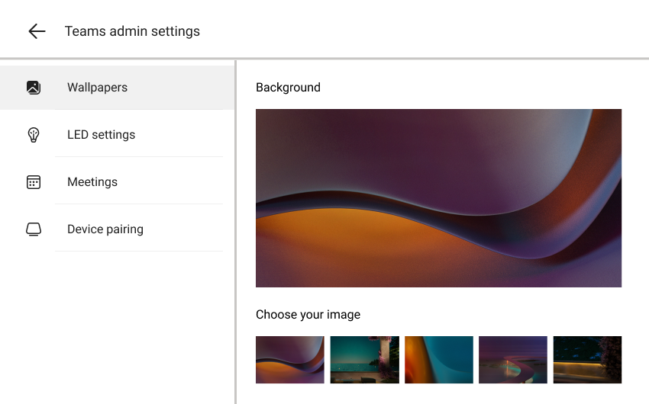Open the Meetings settings
The image size is (649, 404).
point(118,181)
